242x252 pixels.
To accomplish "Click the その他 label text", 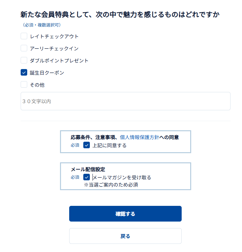I will pos(37,85).
